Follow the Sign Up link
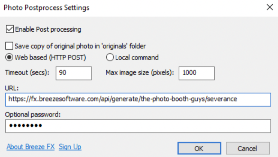This screenshot has height=157, width=278. 70,147
